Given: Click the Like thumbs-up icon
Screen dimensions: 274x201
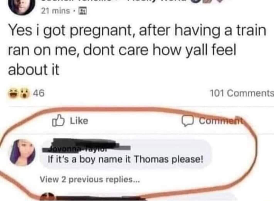Looking at the screenshot, I should (x=58, y=120).
